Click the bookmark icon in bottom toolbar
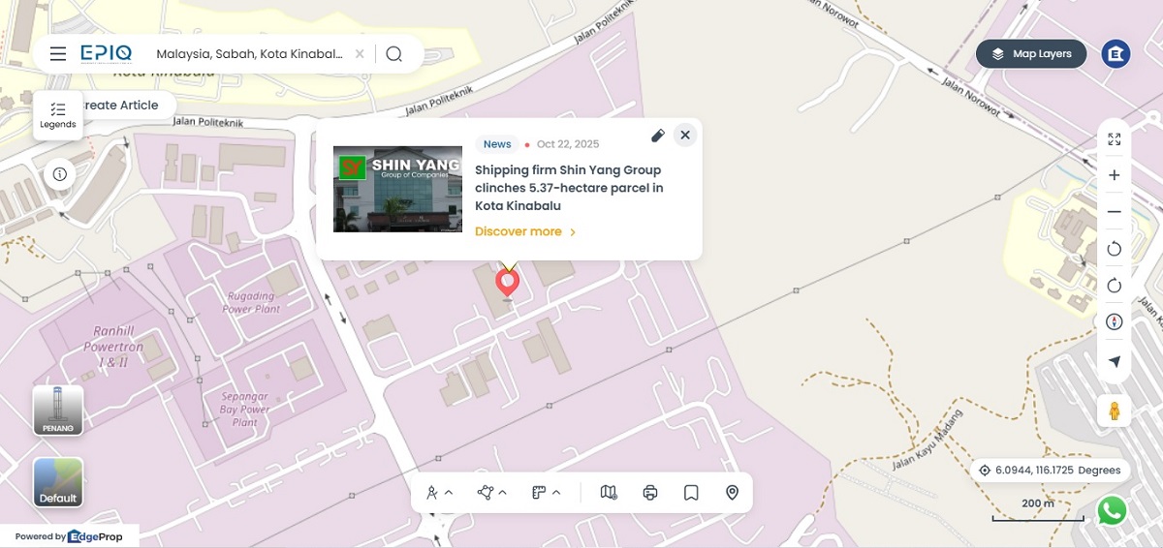This screenshot has height=548, width=1163. tap(691, 493)
